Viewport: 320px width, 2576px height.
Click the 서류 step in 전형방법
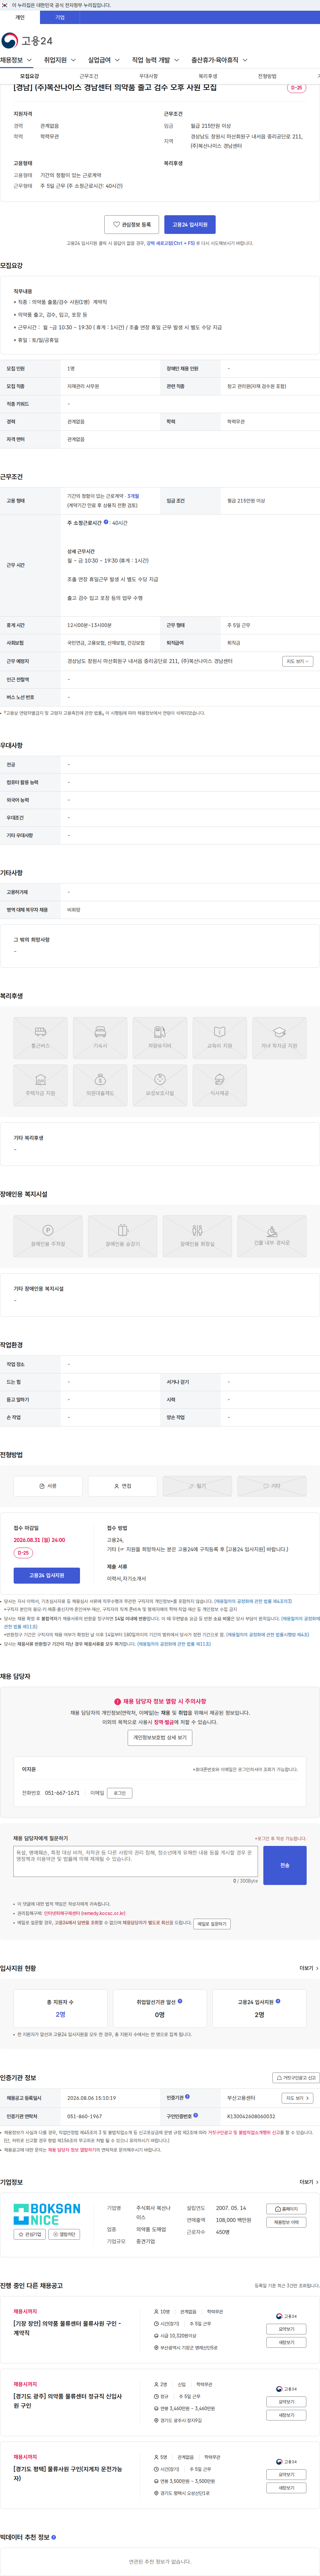pos(48,1486)
